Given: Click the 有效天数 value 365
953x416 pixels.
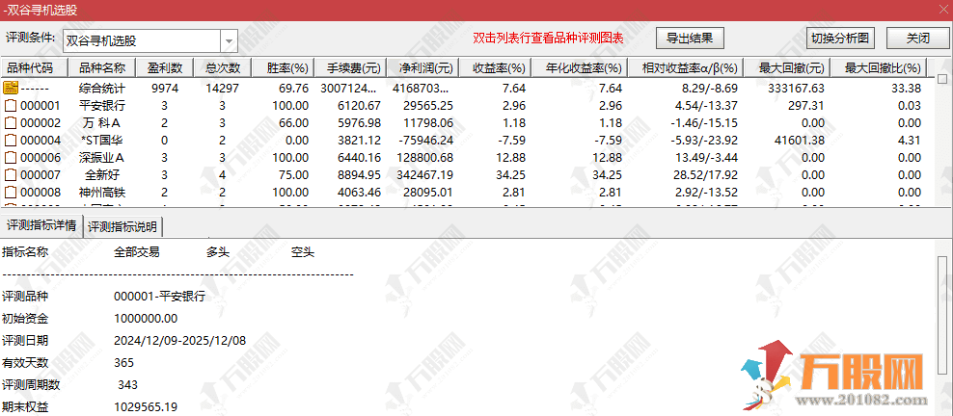Looking at the screenshot, I should click(124, 363).
